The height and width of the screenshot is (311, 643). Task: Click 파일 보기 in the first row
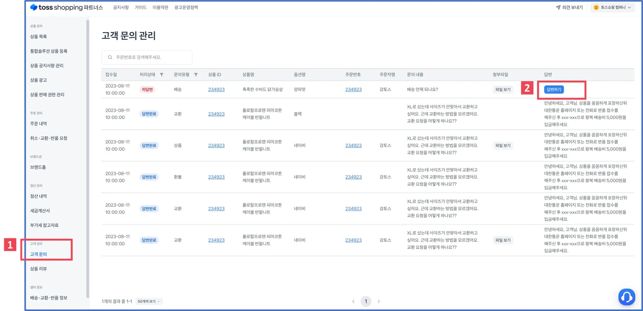(x=503, y=89)
